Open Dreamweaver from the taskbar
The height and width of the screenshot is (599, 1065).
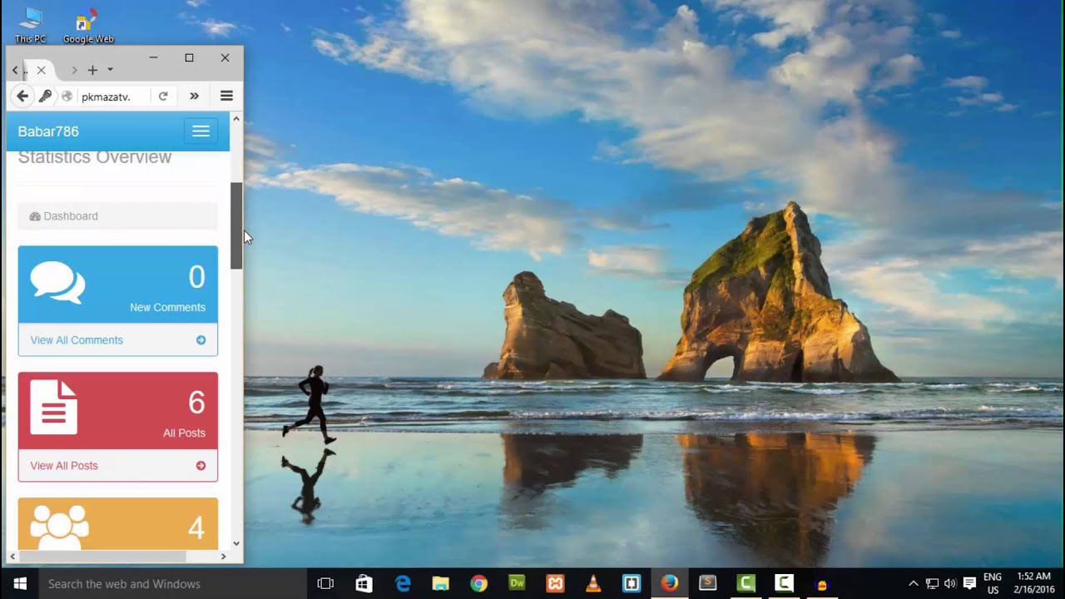(x=517, y=584)
